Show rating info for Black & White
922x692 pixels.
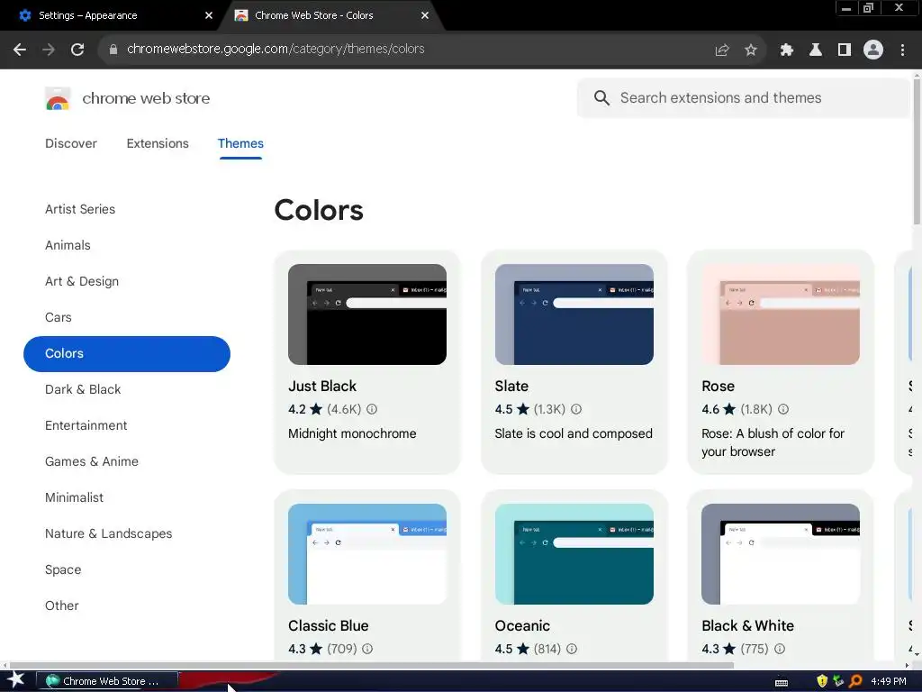(780, 649)
